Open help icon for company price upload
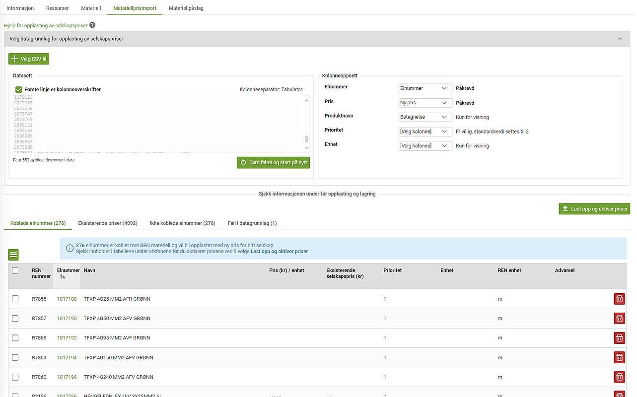The width and height of the screenshot is (637, 397). (92, 25)
